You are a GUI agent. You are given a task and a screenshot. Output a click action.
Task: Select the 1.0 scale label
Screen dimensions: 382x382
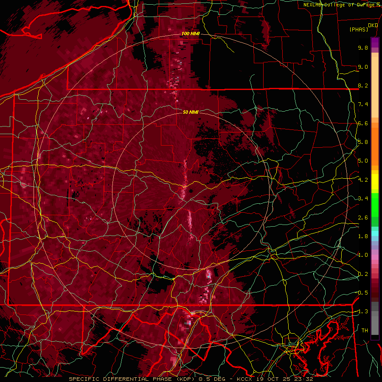363,255
